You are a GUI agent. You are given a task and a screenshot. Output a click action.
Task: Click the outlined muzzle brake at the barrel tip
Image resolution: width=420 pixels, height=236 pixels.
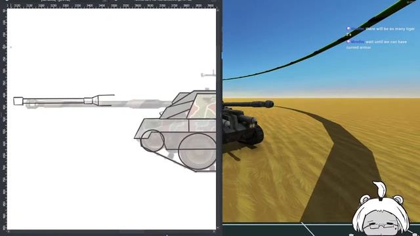(x=18, y=101)
